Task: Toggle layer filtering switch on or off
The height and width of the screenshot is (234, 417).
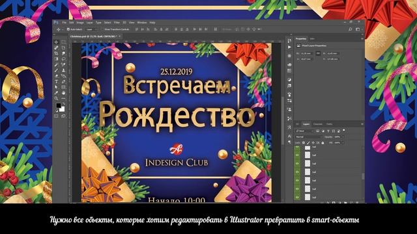Action: (x=344, y=131)
